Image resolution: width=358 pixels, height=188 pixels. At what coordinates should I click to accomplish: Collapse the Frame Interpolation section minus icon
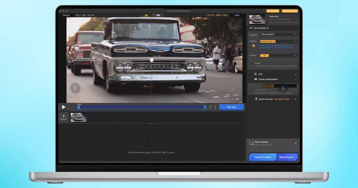click(296, 79)
